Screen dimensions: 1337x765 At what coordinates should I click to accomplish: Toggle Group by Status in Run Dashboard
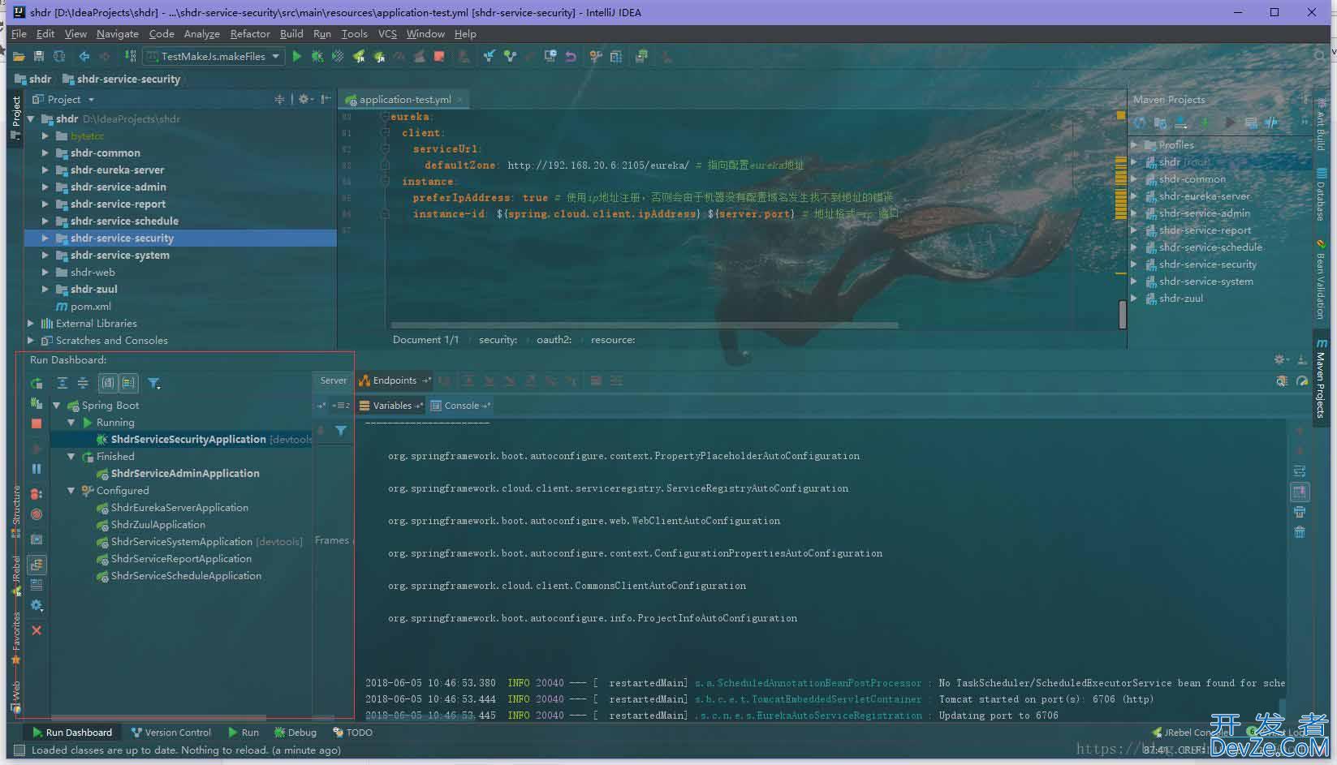(129, 383)
